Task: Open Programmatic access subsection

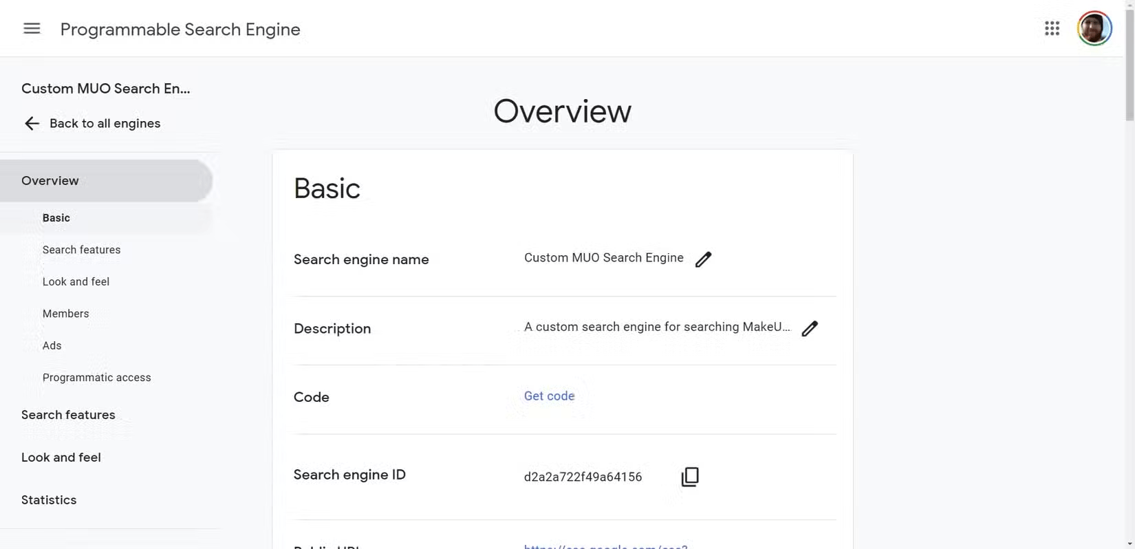Action: pos(96,378)
